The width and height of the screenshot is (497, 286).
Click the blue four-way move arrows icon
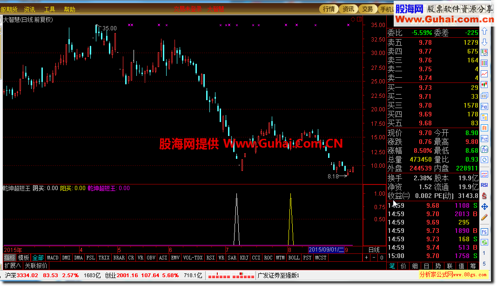pos(484,207)
